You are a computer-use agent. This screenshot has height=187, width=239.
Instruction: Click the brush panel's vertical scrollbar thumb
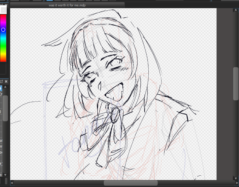click(5, 108)
